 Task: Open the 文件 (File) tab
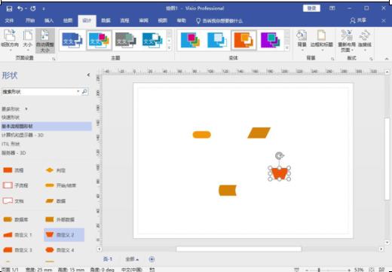click(9, 20)
